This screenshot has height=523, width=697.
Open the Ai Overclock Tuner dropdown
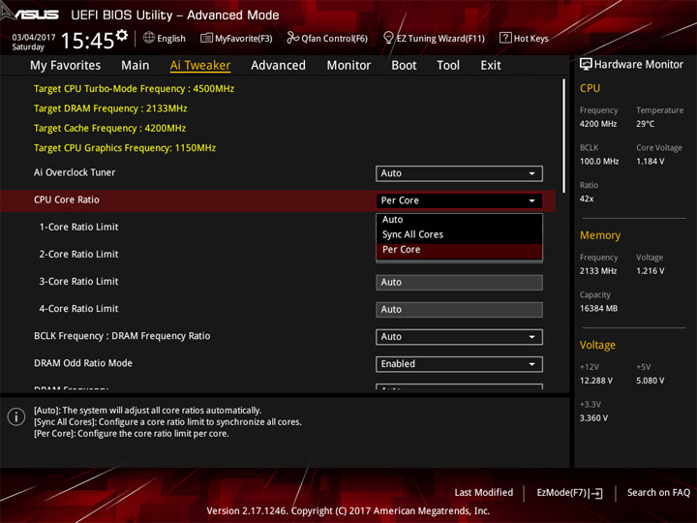[x=459, y=173]
